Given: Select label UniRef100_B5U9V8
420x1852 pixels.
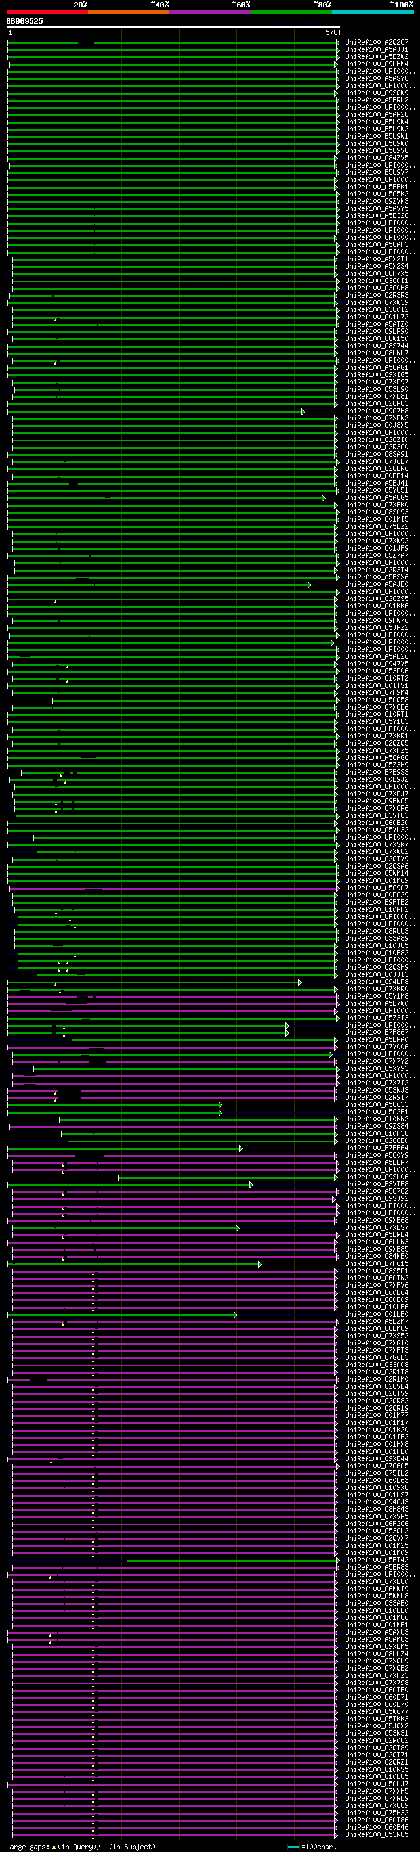Looking at the screenshot, I should 377,150.
